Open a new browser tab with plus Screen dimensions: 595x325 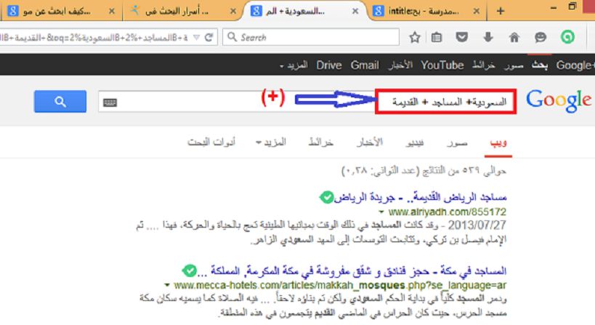tap(500, 11)
